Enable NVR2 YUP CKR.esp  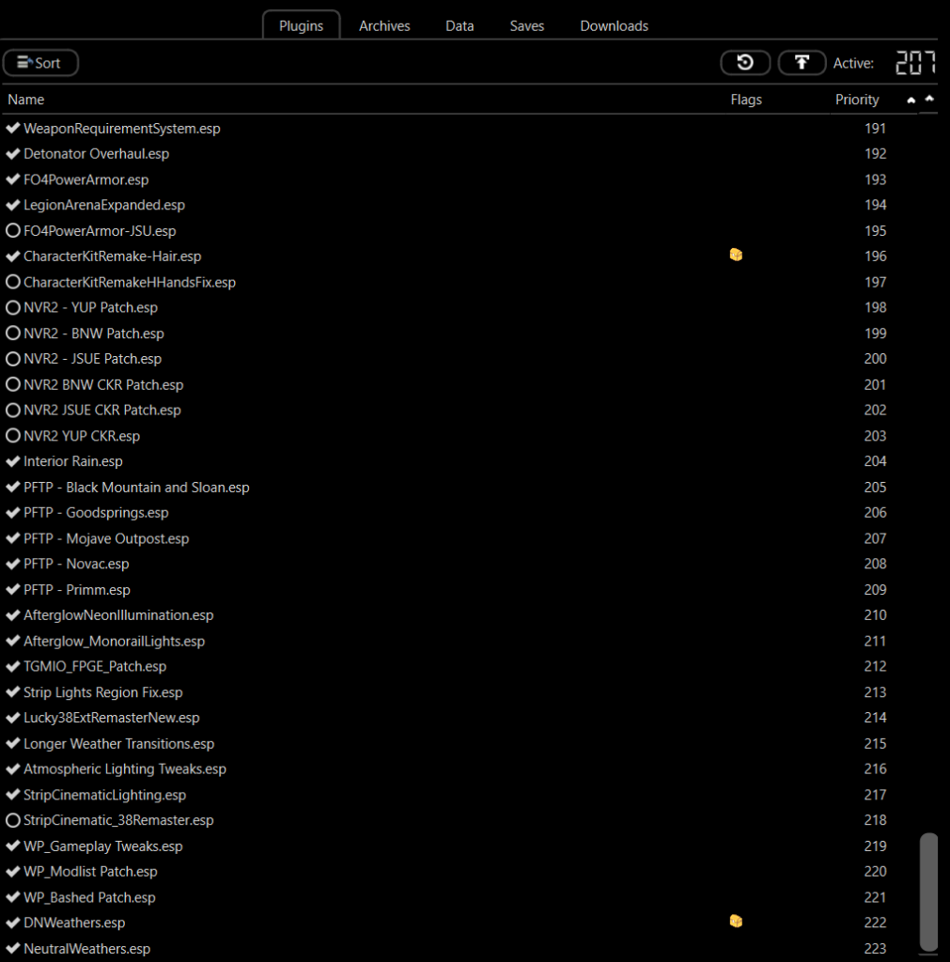[x=13, y=436]
